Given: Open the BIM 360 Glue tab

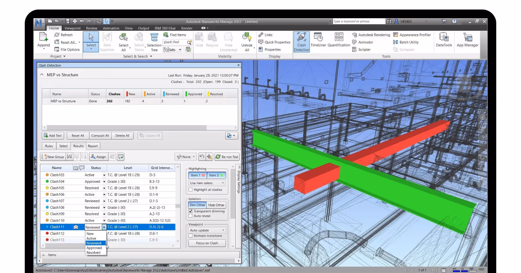Looking at the screenshot, I should tap(165, 28).
